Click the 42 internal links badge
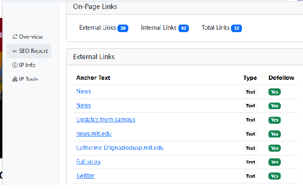The width and height of the screenshot is (303, 189). tap(184, 28)
